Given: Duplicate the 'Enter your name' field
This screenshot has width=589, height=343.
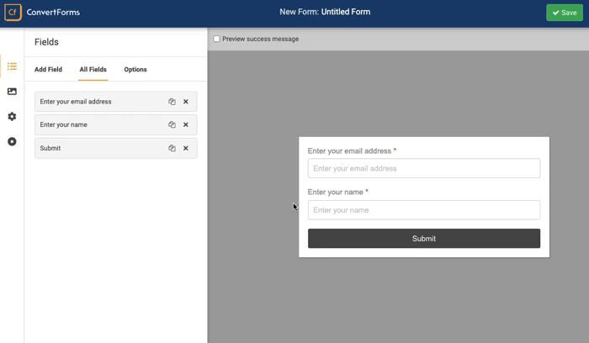Looking at the screenshot, I should 172,125.
